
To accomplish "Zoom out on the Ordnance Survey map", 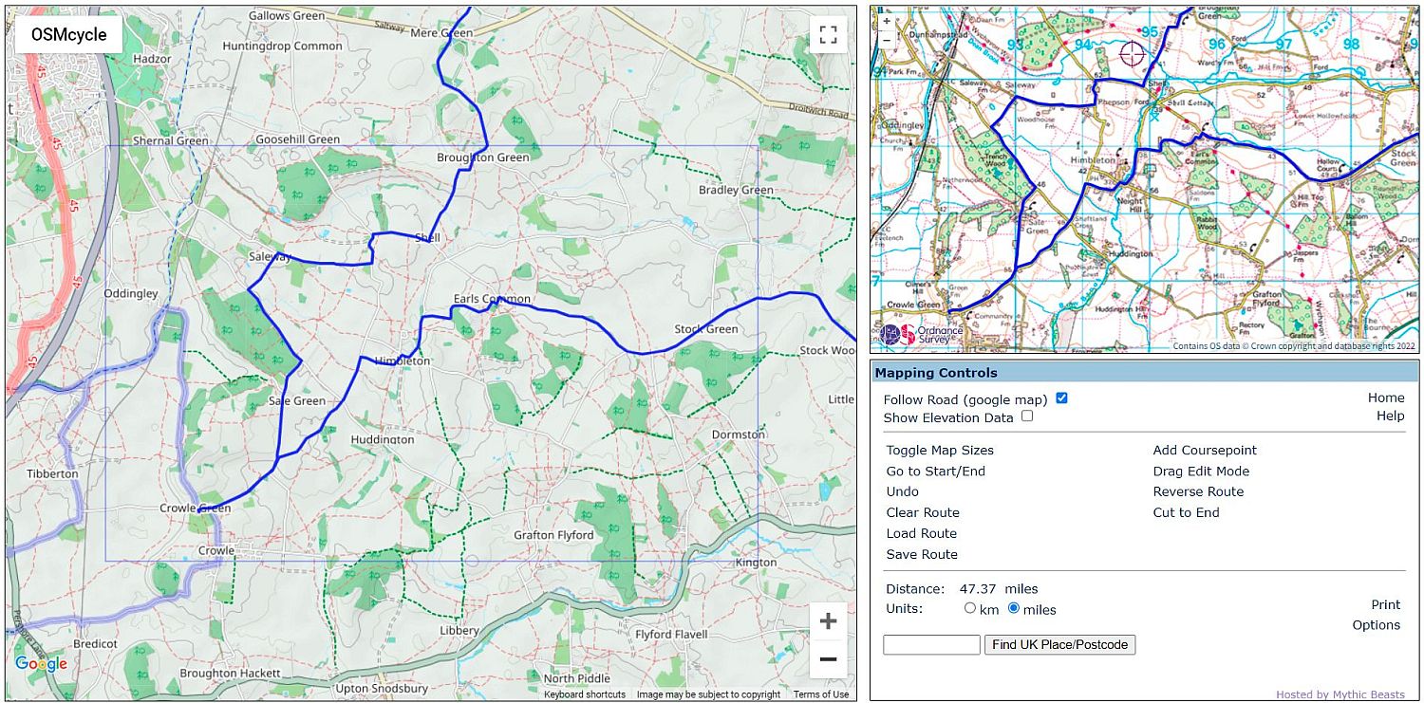I will (887, 39).
